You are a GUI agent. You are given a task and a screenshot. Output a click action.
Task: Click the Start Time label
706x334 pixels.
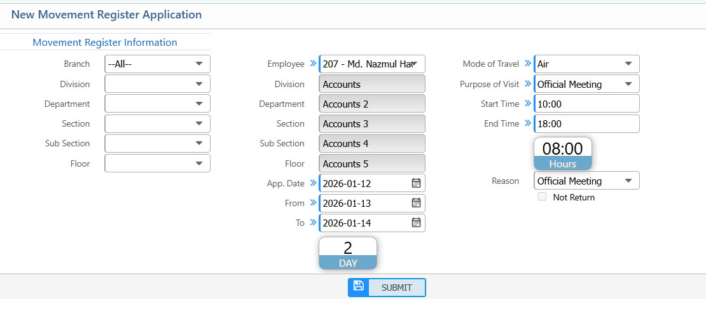click(x=500, y=104)
